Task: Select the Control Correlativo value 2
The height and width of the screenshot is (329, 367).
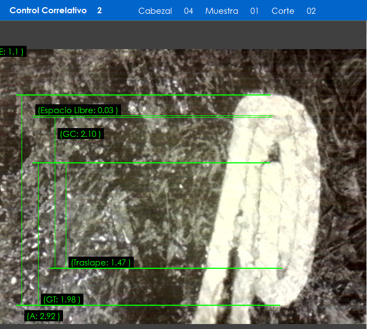Action: (x=99, y=10)
